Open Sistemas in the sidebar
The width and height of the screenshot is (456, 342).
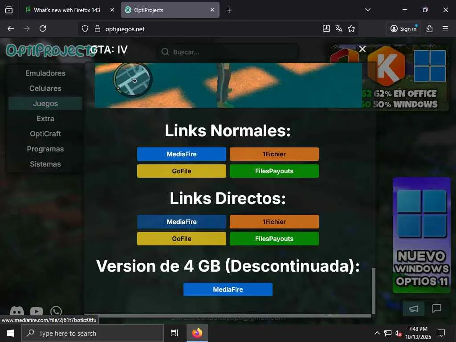tap(45, 164)
